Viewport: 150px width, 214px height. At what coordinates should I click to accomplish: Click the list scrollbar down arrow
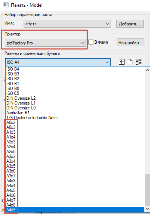point(147,209)
